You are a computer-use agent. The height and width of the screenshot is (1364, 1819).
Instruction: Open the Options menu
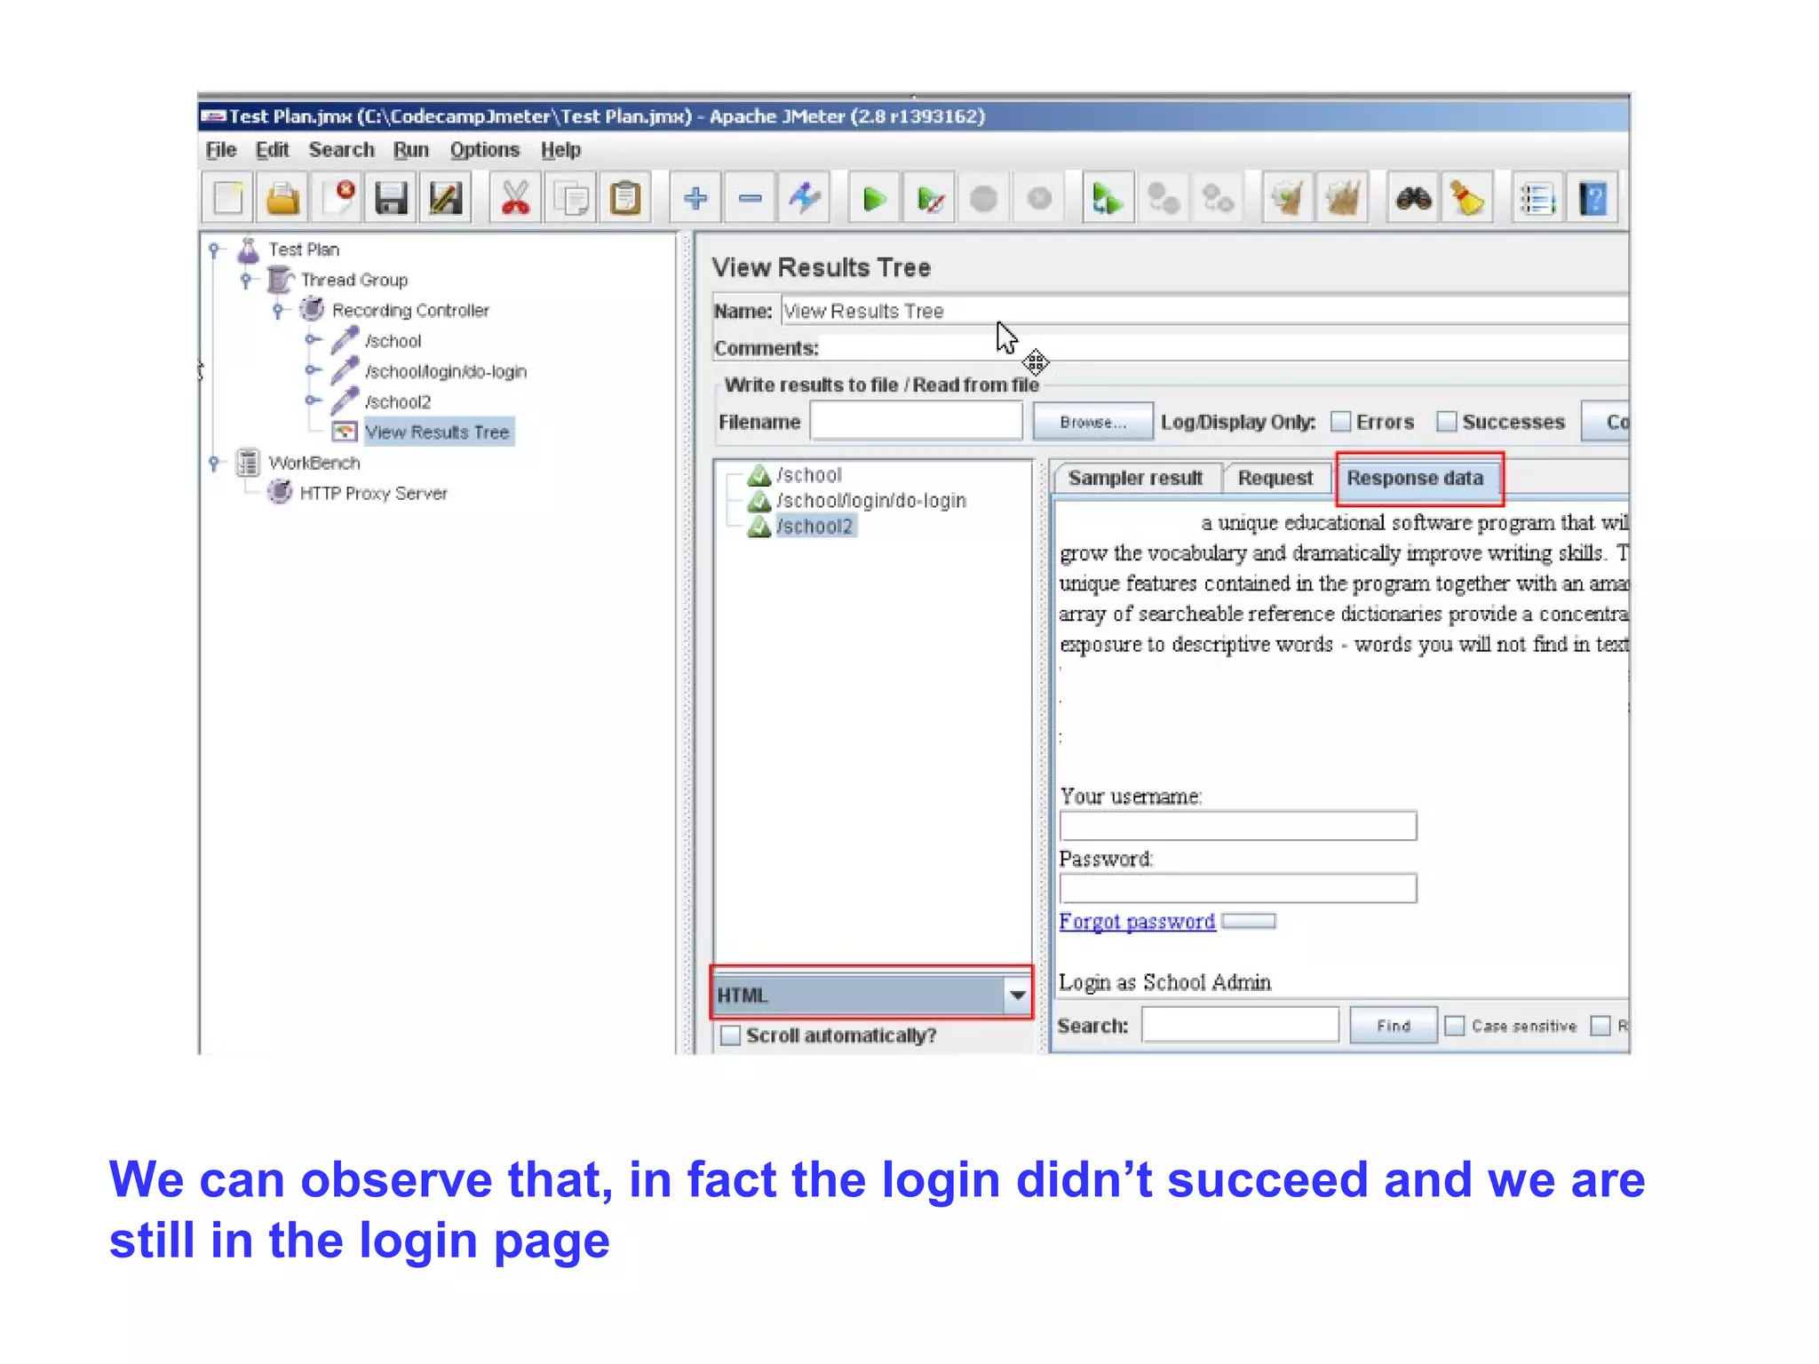click(x=484, y=150)
